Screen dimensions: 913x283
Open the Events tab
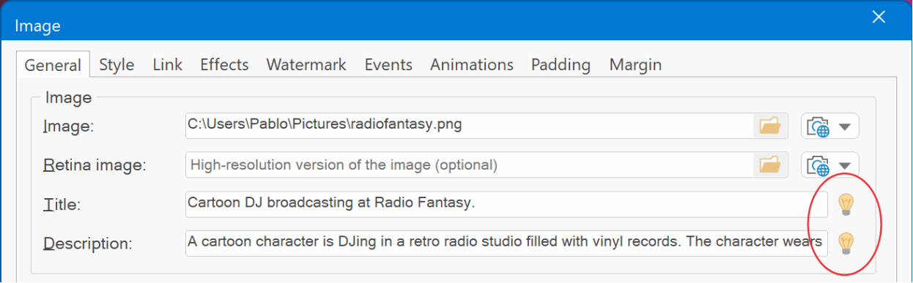click(x=388, y=64)
